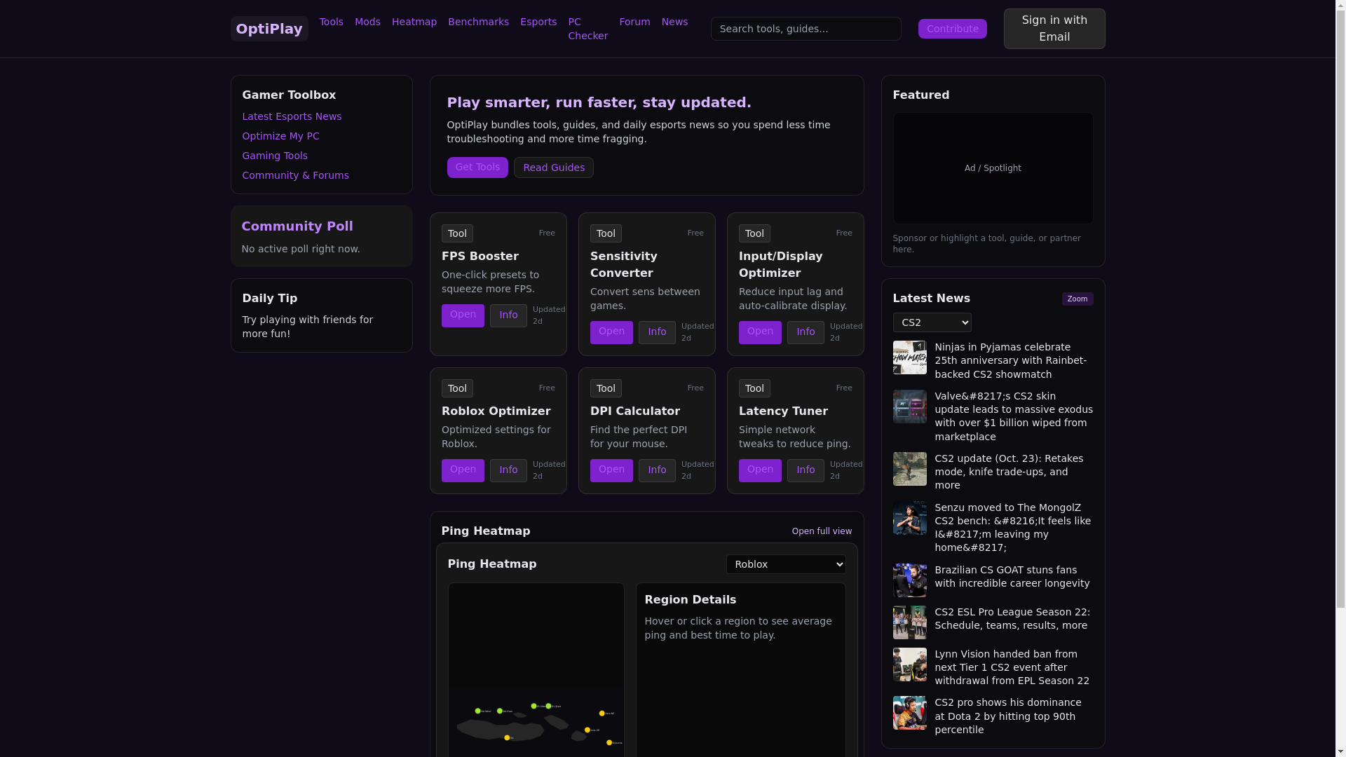Viewport: 1346px width, 757px height.
Task: Open Lynn Vision ban article thumbnail
Action: tap(909, 664)
